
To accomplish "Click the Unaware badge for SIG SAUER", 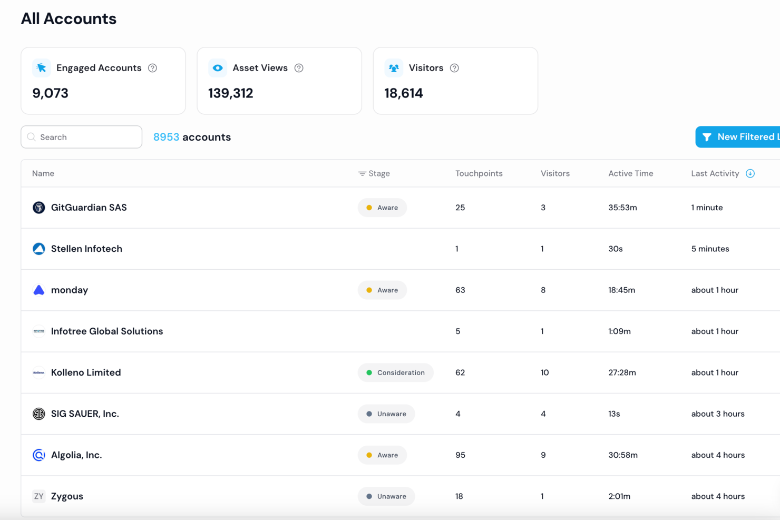I will [386, 414].
